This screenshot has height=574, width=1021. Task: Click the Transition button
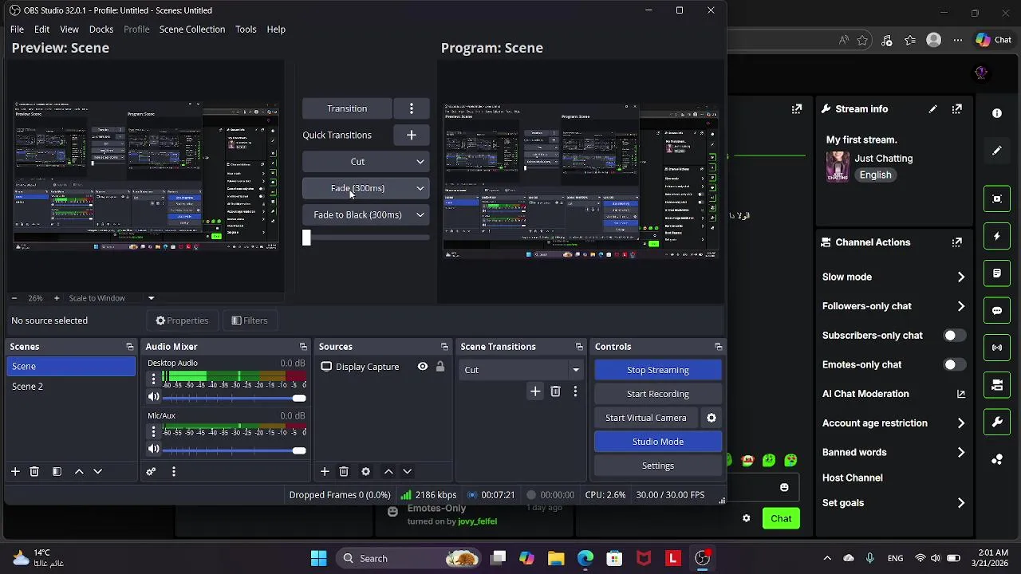tap(347, 108)
